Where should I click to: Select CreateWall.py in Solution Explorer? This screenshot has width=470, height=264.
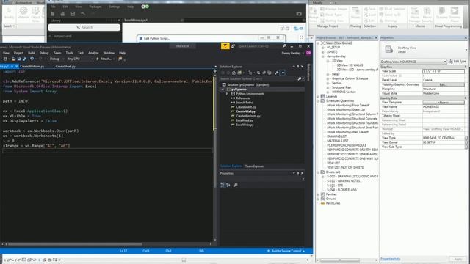pyautogui.click(x=245, y=111)
